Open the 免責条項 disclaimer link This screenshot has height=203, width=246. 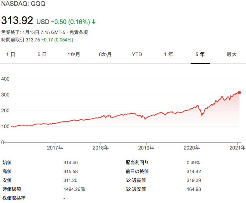click(x=79, y=32)
